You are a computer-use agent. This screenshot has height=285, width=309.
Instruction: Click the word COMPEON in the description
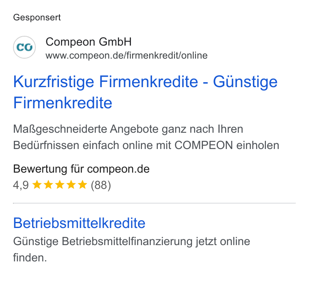pos(204,145)
